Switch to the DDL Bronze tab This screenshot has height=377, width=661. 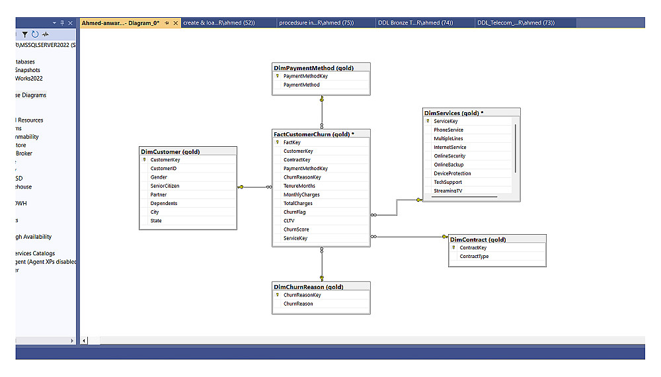tap(415, 22)
